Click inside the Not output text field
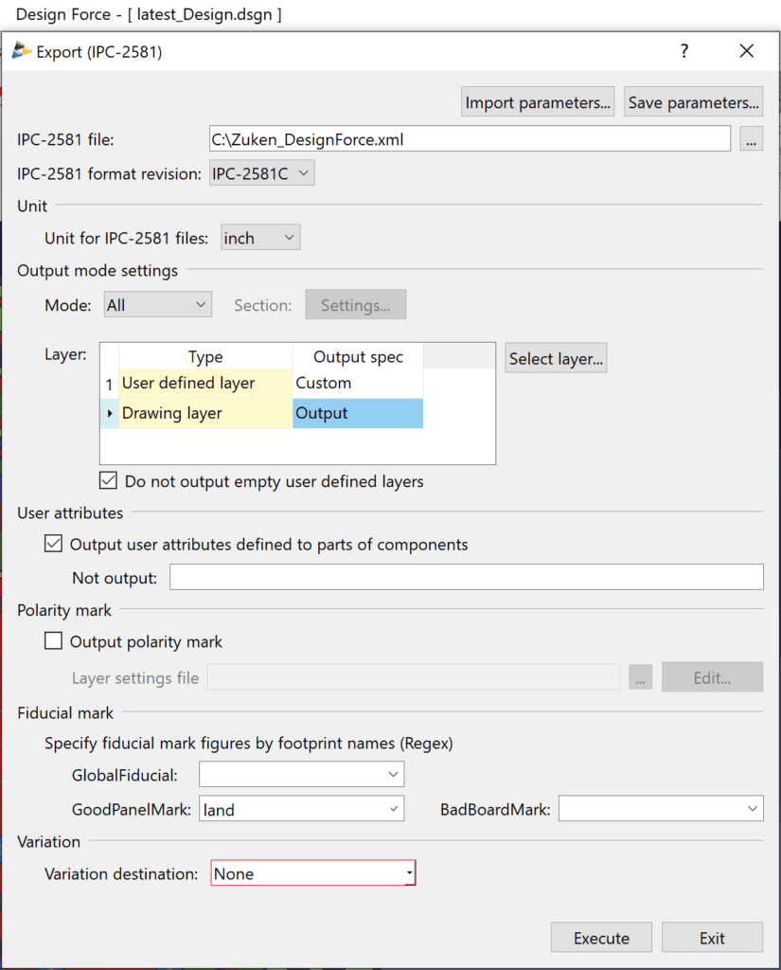 tap(466, 576)
